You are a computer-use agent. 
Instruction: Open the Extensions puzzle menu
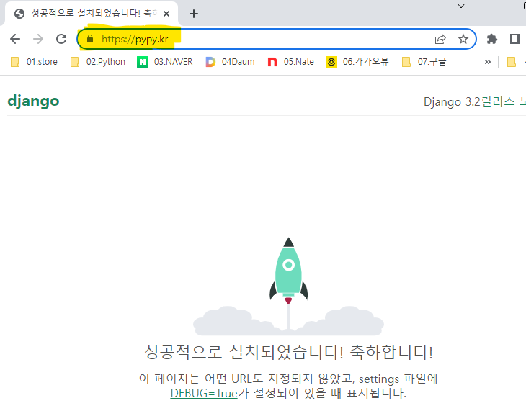pos(492,39)
